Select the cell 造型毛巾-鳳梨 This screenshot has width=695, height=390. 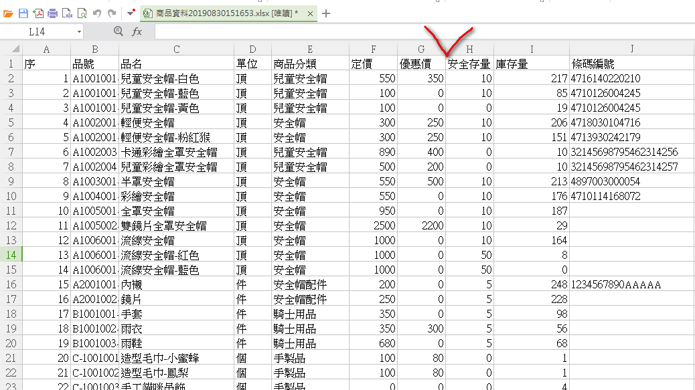[x=176, y=373]
